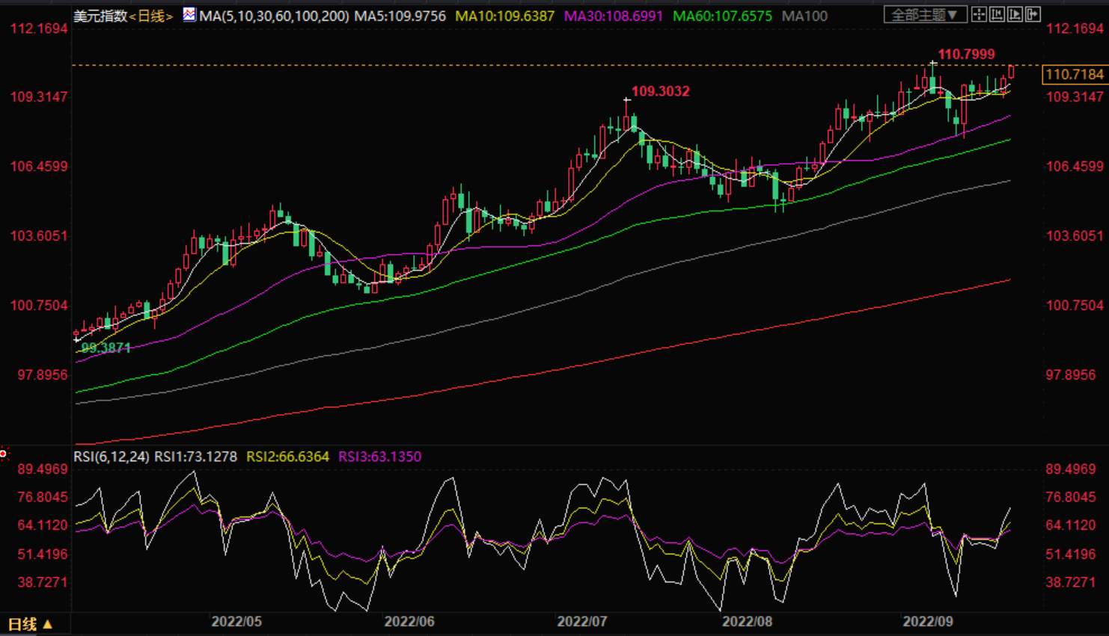The height and width of the screenshot is (636, 1109).
Task: Open the 全部主题 dropdown
Action: [925, 14]
